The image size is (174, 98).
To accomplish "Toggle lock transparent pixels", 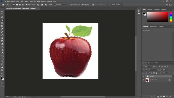I will click(147, 73).
